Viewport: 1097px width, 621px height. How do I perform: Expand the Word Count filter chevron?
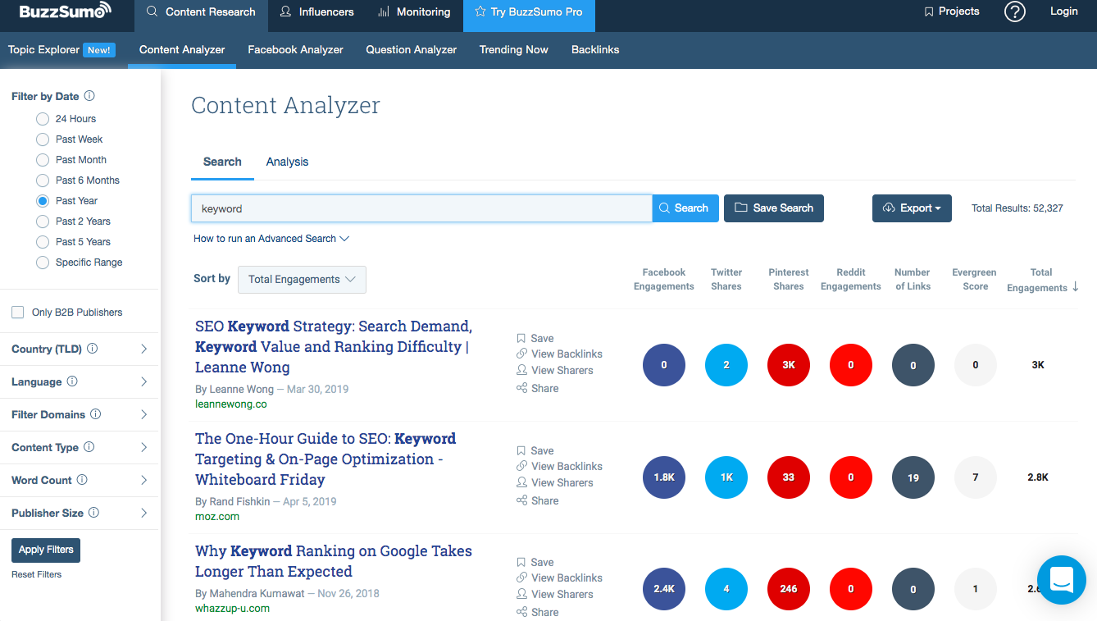144,480
